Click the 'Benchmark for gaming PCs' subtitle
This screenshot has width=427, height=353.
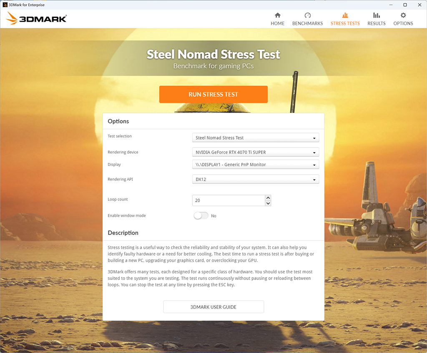click(213, 66)
